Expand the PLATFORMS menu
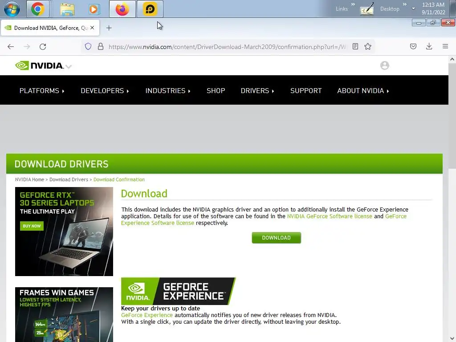This screenshot has width=456, height=342. [42, 91]
